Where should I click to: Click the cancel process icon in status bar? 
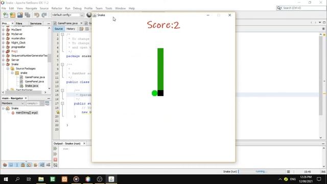tap(288, 172)
